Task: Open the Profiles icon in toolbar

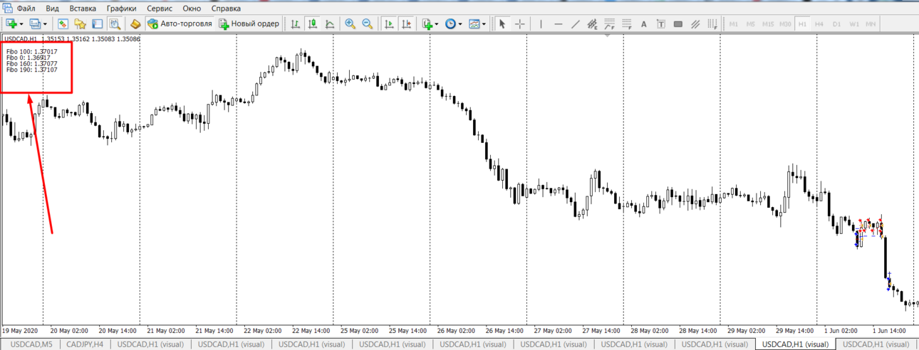Action: click(x=35, y=23)
